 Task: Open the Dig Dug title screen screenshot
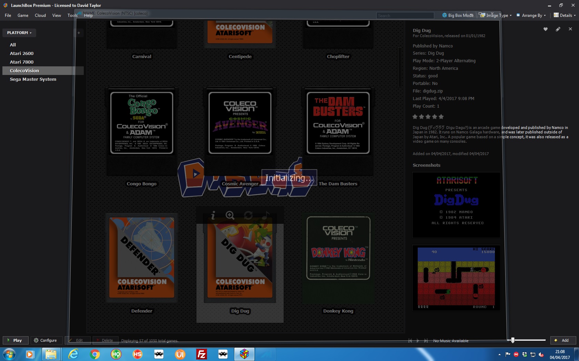pyautogui.click(x=456, y=205)
